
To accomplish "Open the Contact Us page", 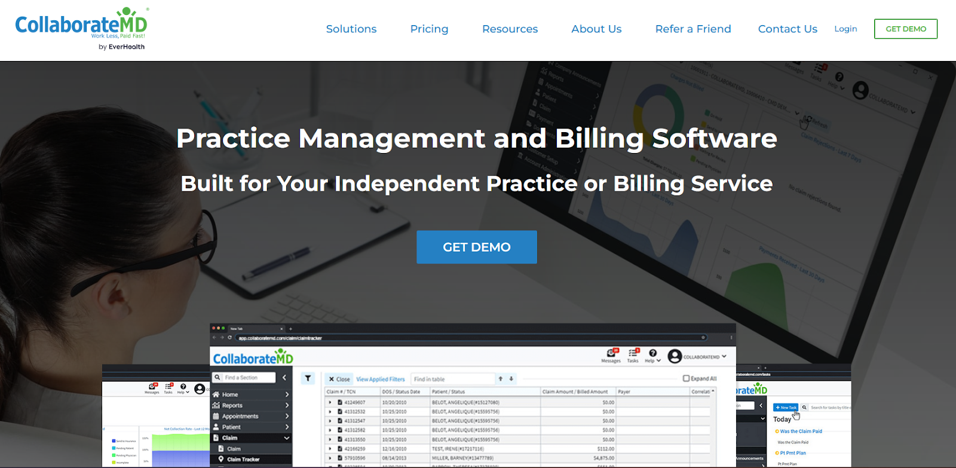I will coord(788,29).
